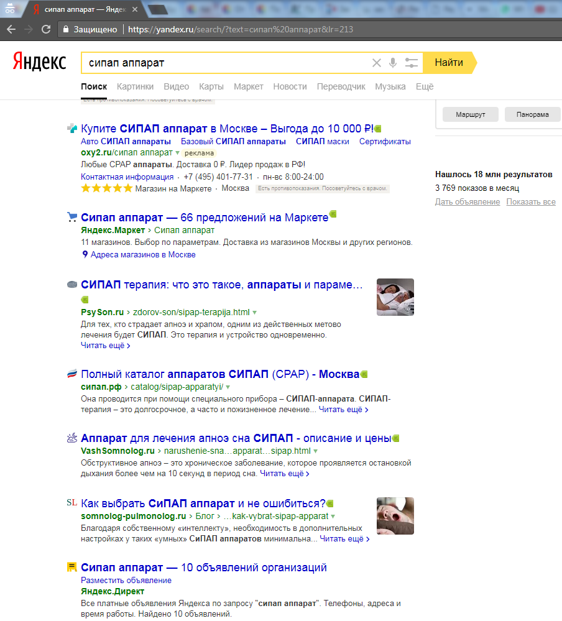This screenshot has width=562, height=621.
Task: Open Как выбрать СиПАП аппарат result
Action: (x=203, y=504)
